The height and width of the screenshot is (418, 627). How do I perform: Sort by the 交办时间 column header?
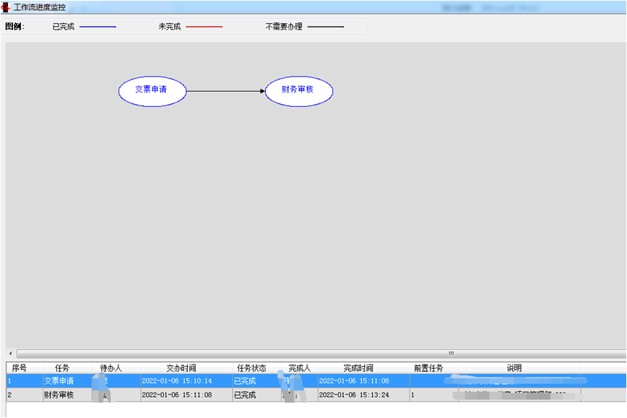(x=181, y=367)
